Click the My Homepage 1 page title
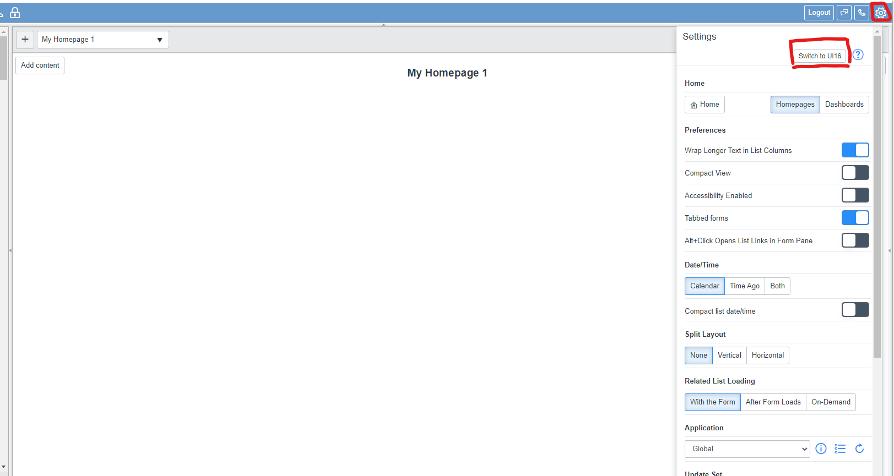The width and height of the screenshot is (894, 476). (447, 73)
